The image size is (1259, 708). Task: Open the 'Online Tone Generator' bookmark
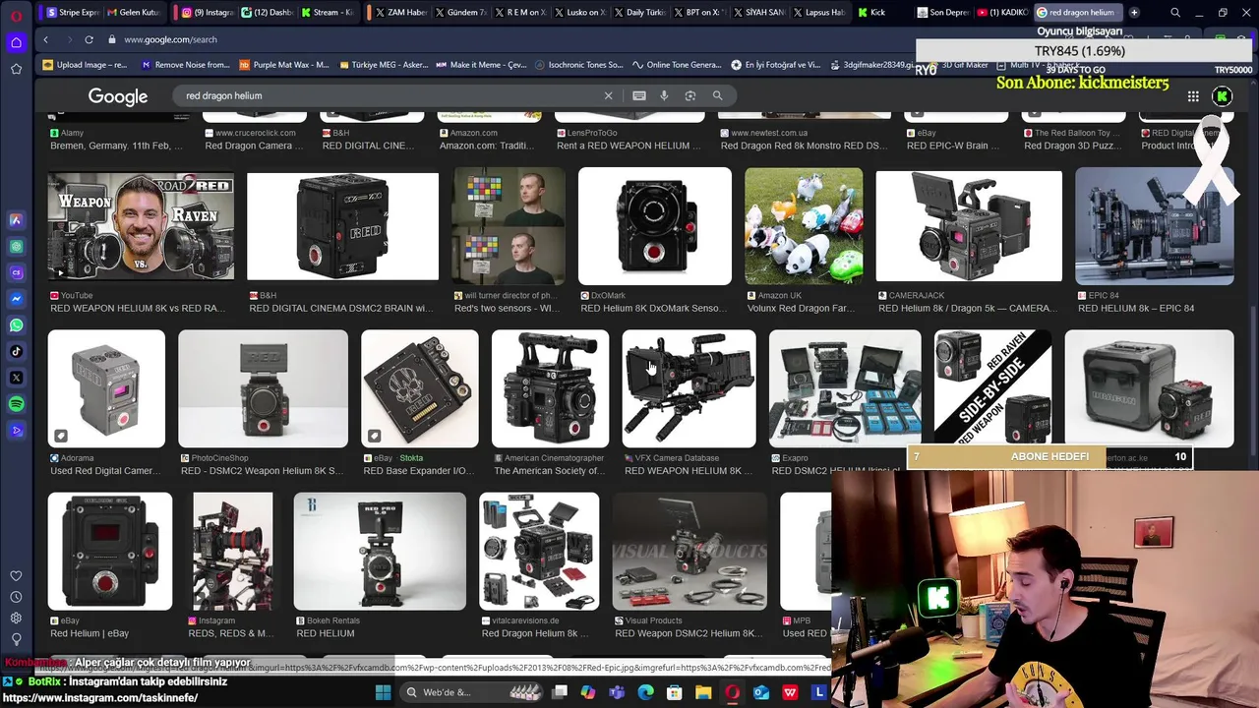677,65
